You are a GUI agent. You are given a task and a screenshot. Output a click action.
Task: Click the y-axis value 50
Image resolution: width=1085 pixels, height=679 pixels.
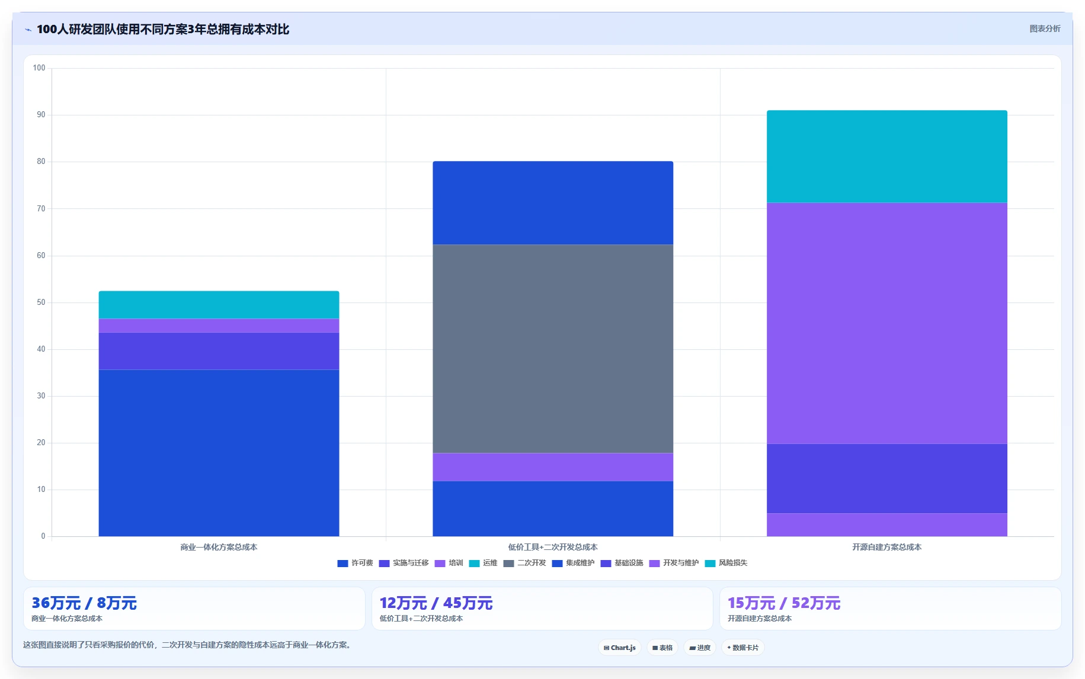coord(41,302)
